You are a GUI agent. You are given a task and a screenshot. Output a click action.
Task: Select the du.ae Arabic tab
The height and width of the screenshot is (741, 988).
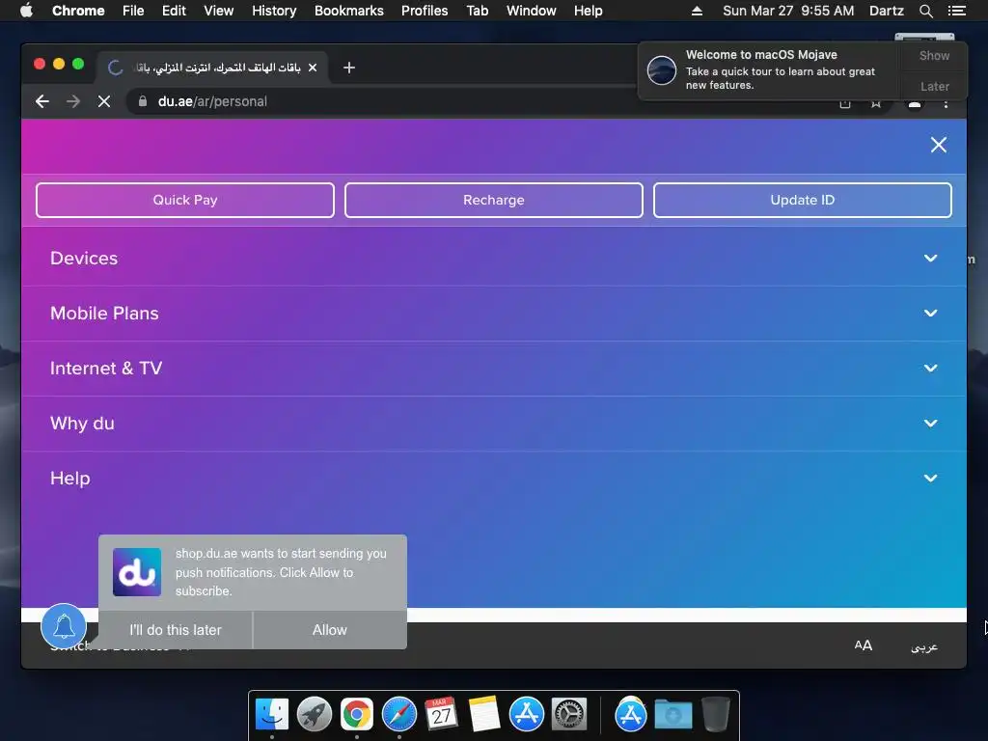[211, 68]
